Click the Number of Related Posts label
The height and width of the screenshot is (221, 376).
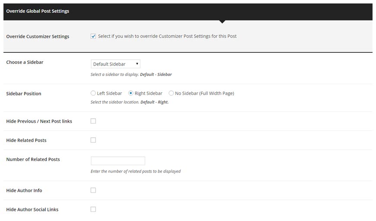[x=33, y=159]
